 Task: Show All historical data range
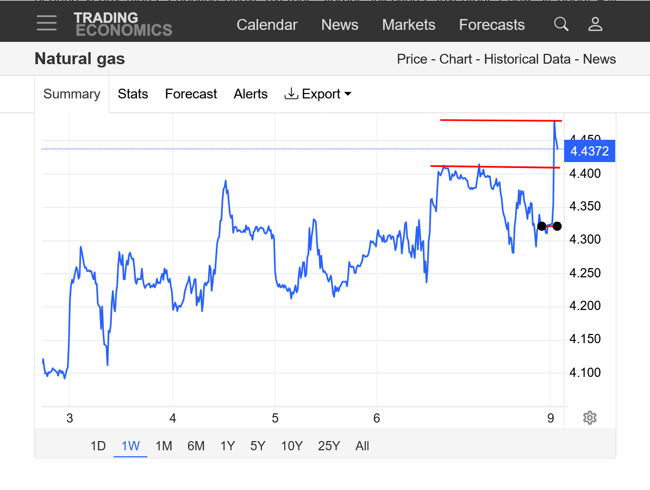(362, 446)
